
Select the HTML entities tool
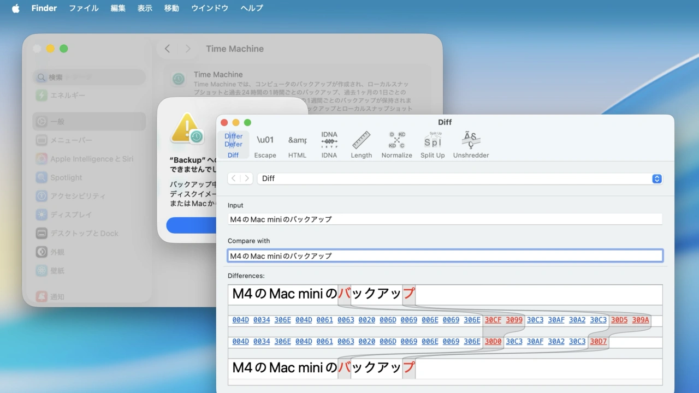click(297, 144)
